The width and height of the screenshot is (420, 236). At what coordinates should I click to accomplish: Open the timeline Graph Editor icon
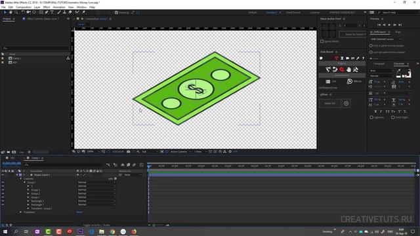coord(142,165)
